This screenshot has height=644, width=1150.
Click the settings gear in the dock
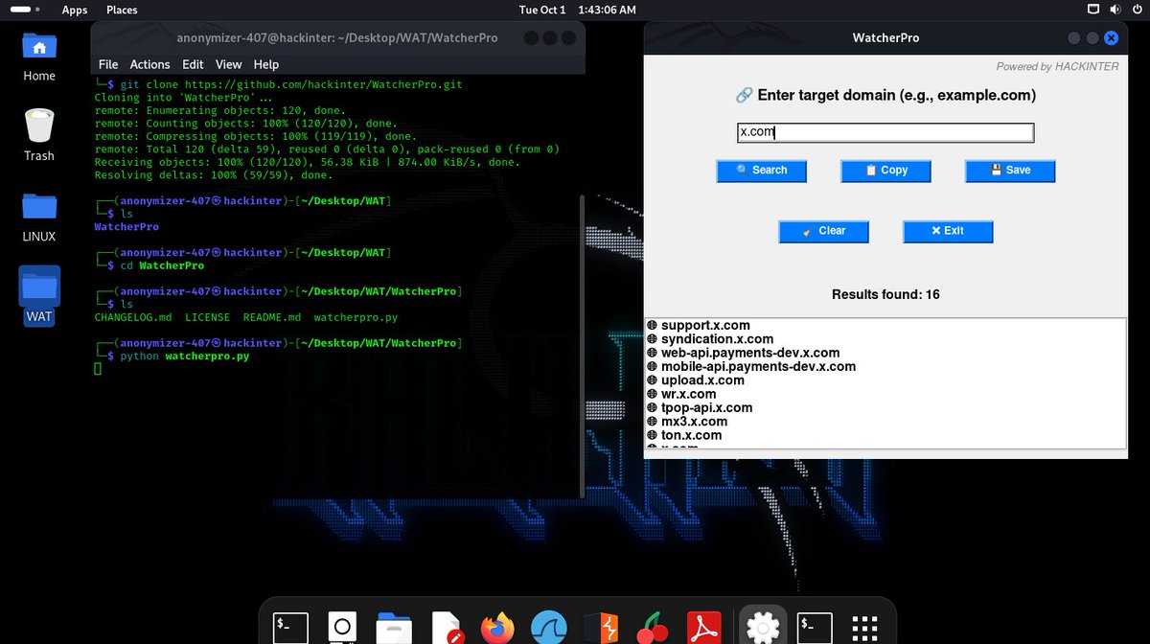click(x=762, y=628)
